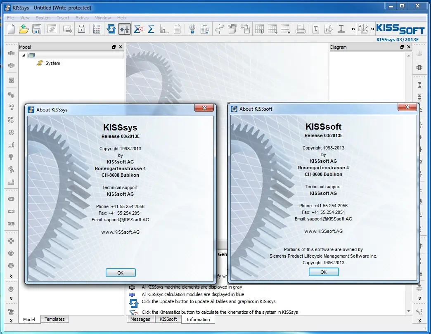The width and height of the screenshot is (431, 334).
Task: Collapse the root node in Model tree
Action: point(24,55)
